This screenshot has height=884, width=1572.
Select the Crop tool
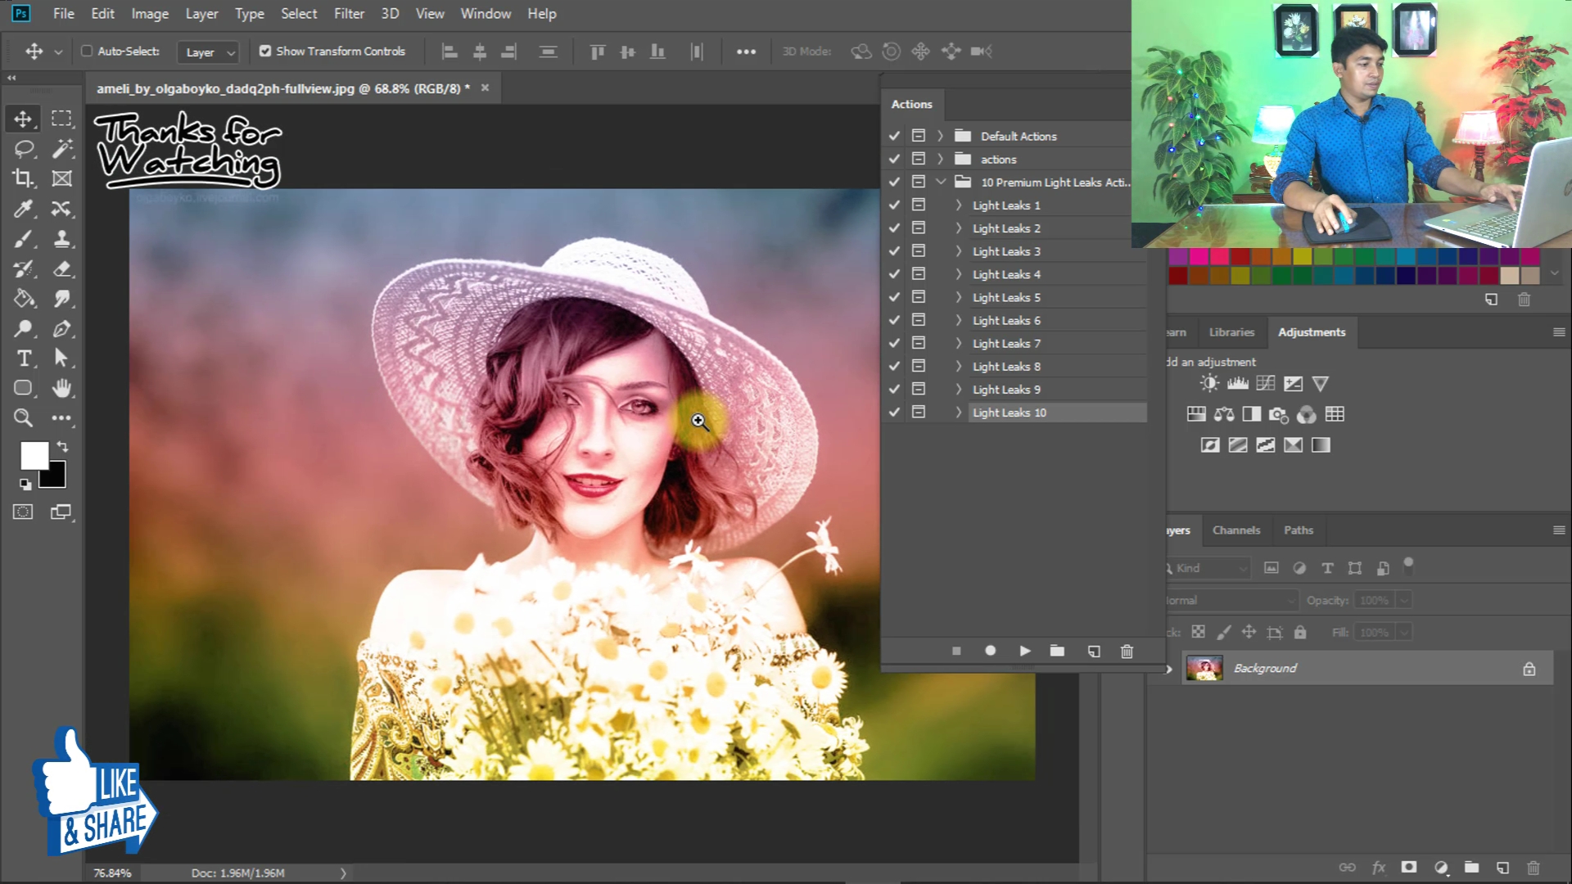click(23, 178)
